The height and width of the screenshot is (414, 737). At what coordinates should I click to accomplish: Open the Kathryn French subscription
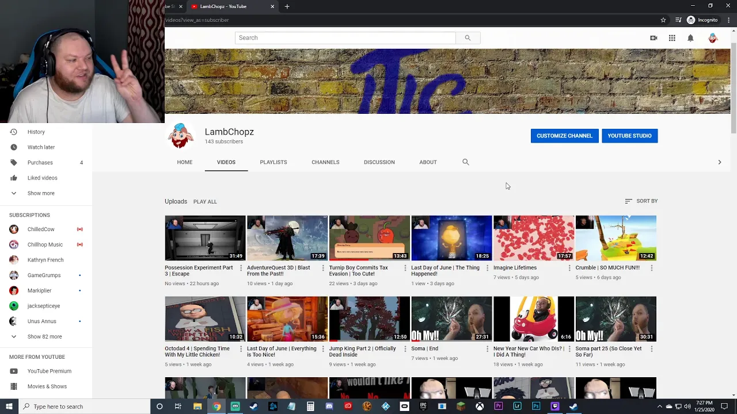pos(46,260)
